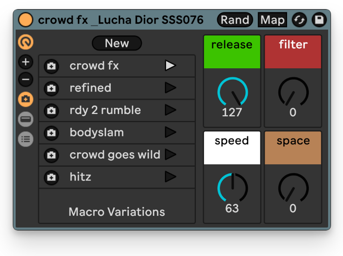Click the hot-swap preset arrows icon
Image resolution: width=343 pixels, height=256 pixels.
pyautogui.click(x=299, y=20)
